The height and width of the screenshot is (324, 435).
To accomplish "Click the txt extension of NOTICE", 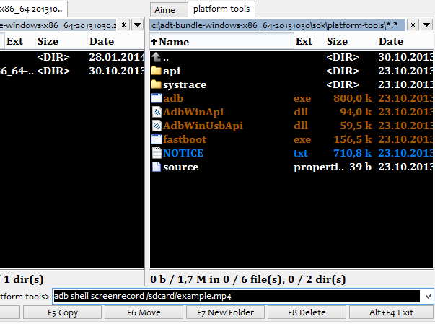I will pos(301,153).
